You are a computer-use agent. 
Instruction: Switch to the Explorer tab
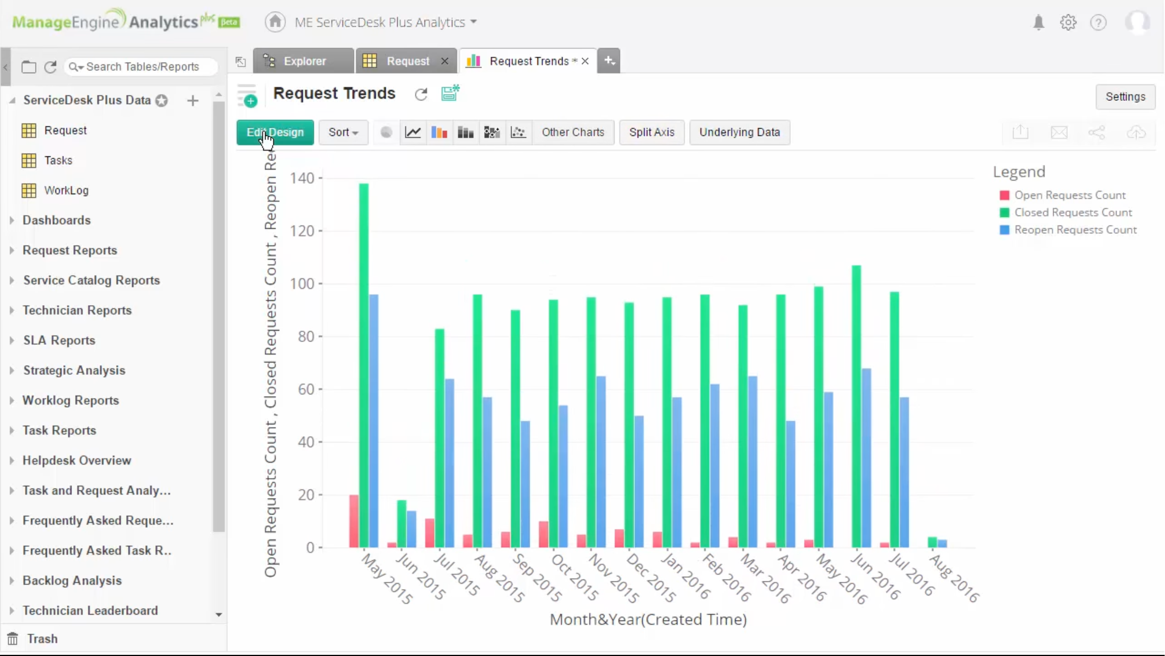[x=304, y=61]
